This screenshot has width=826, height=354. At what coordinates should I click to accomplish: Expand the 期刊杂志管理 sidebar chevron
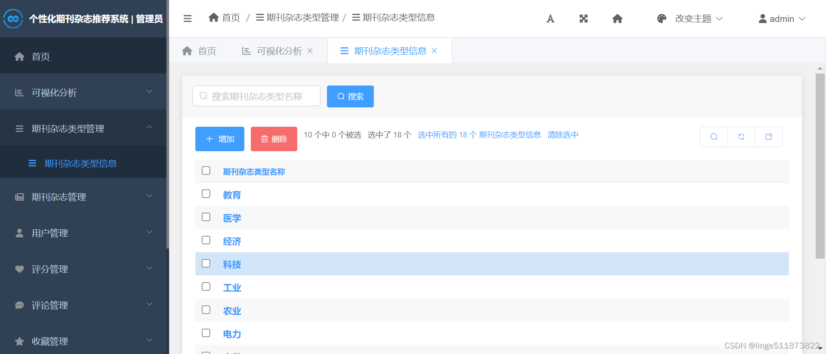[150, 196]
